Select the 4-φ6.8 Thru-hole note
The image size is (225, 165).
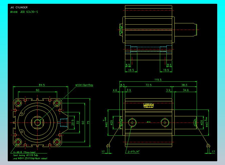(x=24, y=152)
